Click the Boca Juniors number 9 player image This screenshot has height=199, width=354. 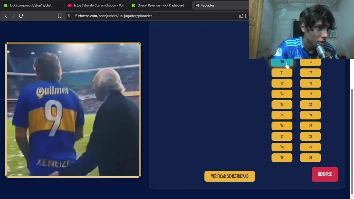click(x=73, y=110)
